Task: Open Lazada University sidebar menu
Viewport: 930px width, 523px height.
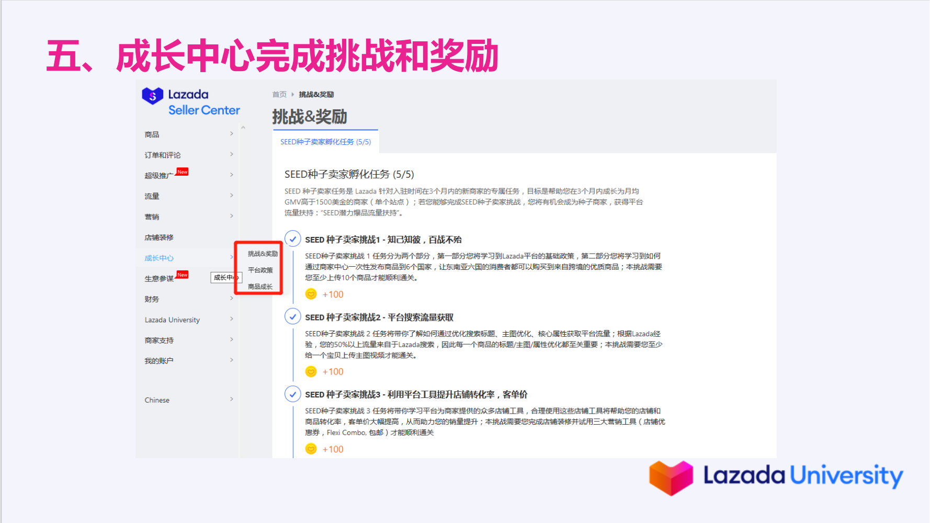Action: (172, 320)
